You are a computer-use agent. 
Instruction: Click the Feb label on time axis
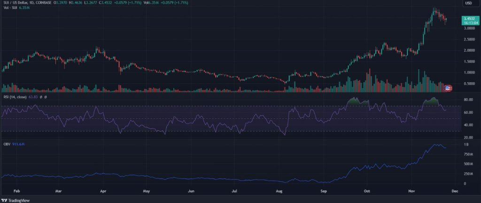click(16, 191)
